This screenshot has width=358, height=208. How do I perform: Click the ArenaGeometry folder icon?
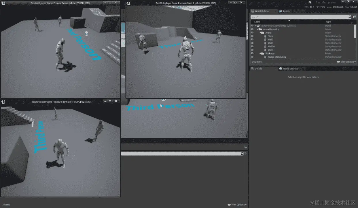260,29
